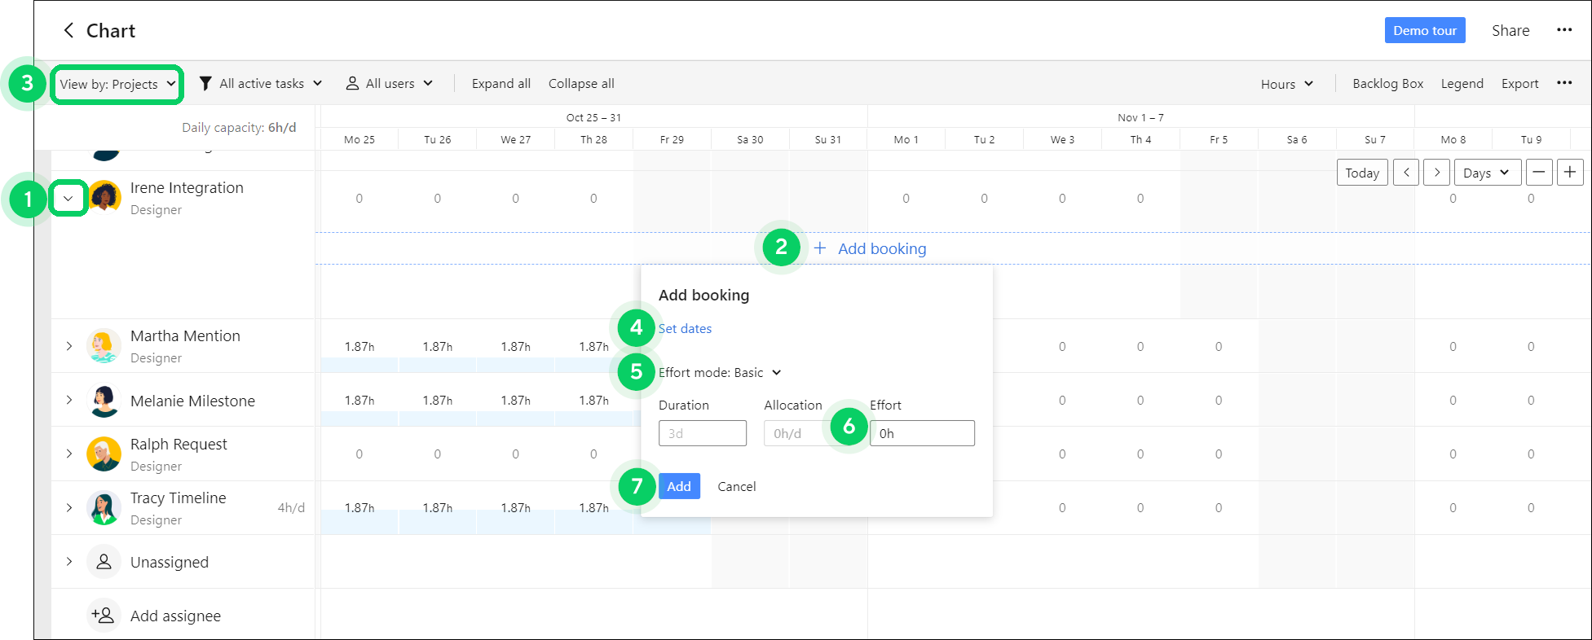Open the Share option
Image resolution: width=1592 pixels, height=640 pixels.
(1510, 31)
